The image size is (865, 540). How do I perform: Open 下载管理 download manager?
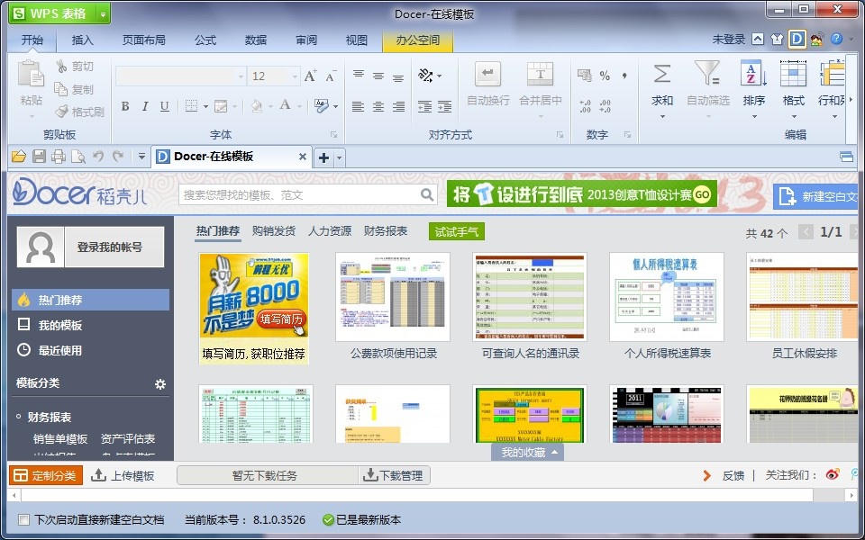tap(396, 475)
